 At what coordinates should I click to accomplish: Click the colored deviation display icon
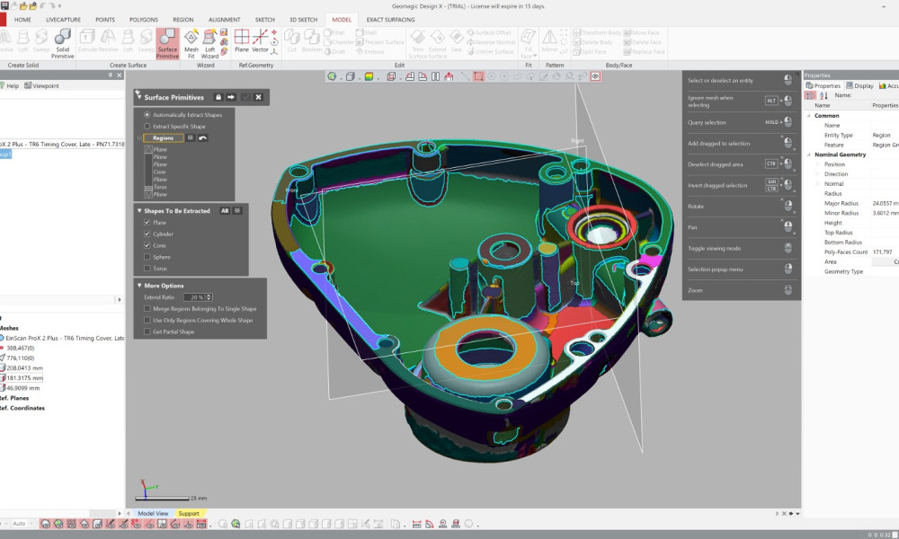pyautogui.click(x=369, y=76)
